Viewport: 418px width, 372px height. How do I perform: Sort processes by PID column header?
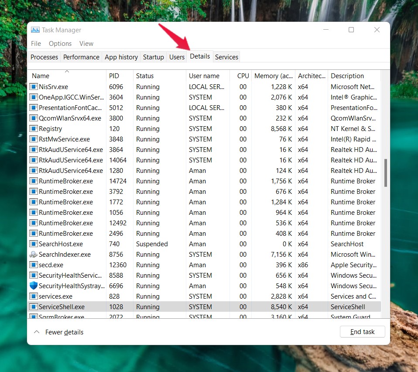click(114, 76)
